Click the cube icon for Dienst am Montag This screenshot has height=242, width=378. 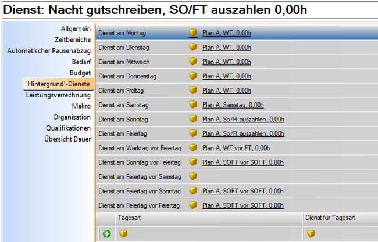click(193, 33)
